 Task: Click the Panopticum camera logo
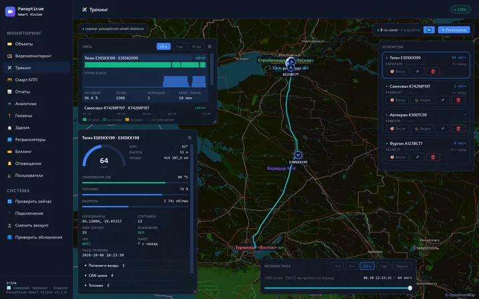[10, 11]
